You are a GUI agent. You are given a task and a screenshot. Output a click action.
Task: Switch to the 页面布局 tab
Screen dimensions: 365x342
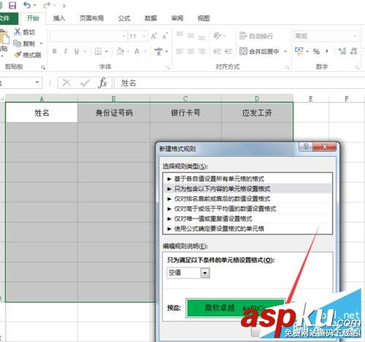92,18
